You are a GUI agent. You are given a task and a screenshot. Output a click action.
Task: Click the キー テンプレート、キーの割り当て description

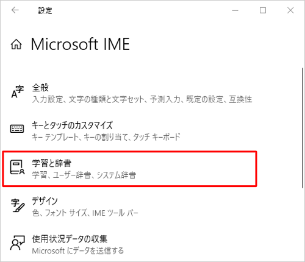pyautogui.click(x=106, y=137)
